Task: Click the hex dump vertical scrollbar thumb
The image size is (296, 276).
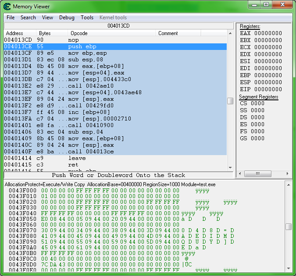Action: [x=288, y=226]
